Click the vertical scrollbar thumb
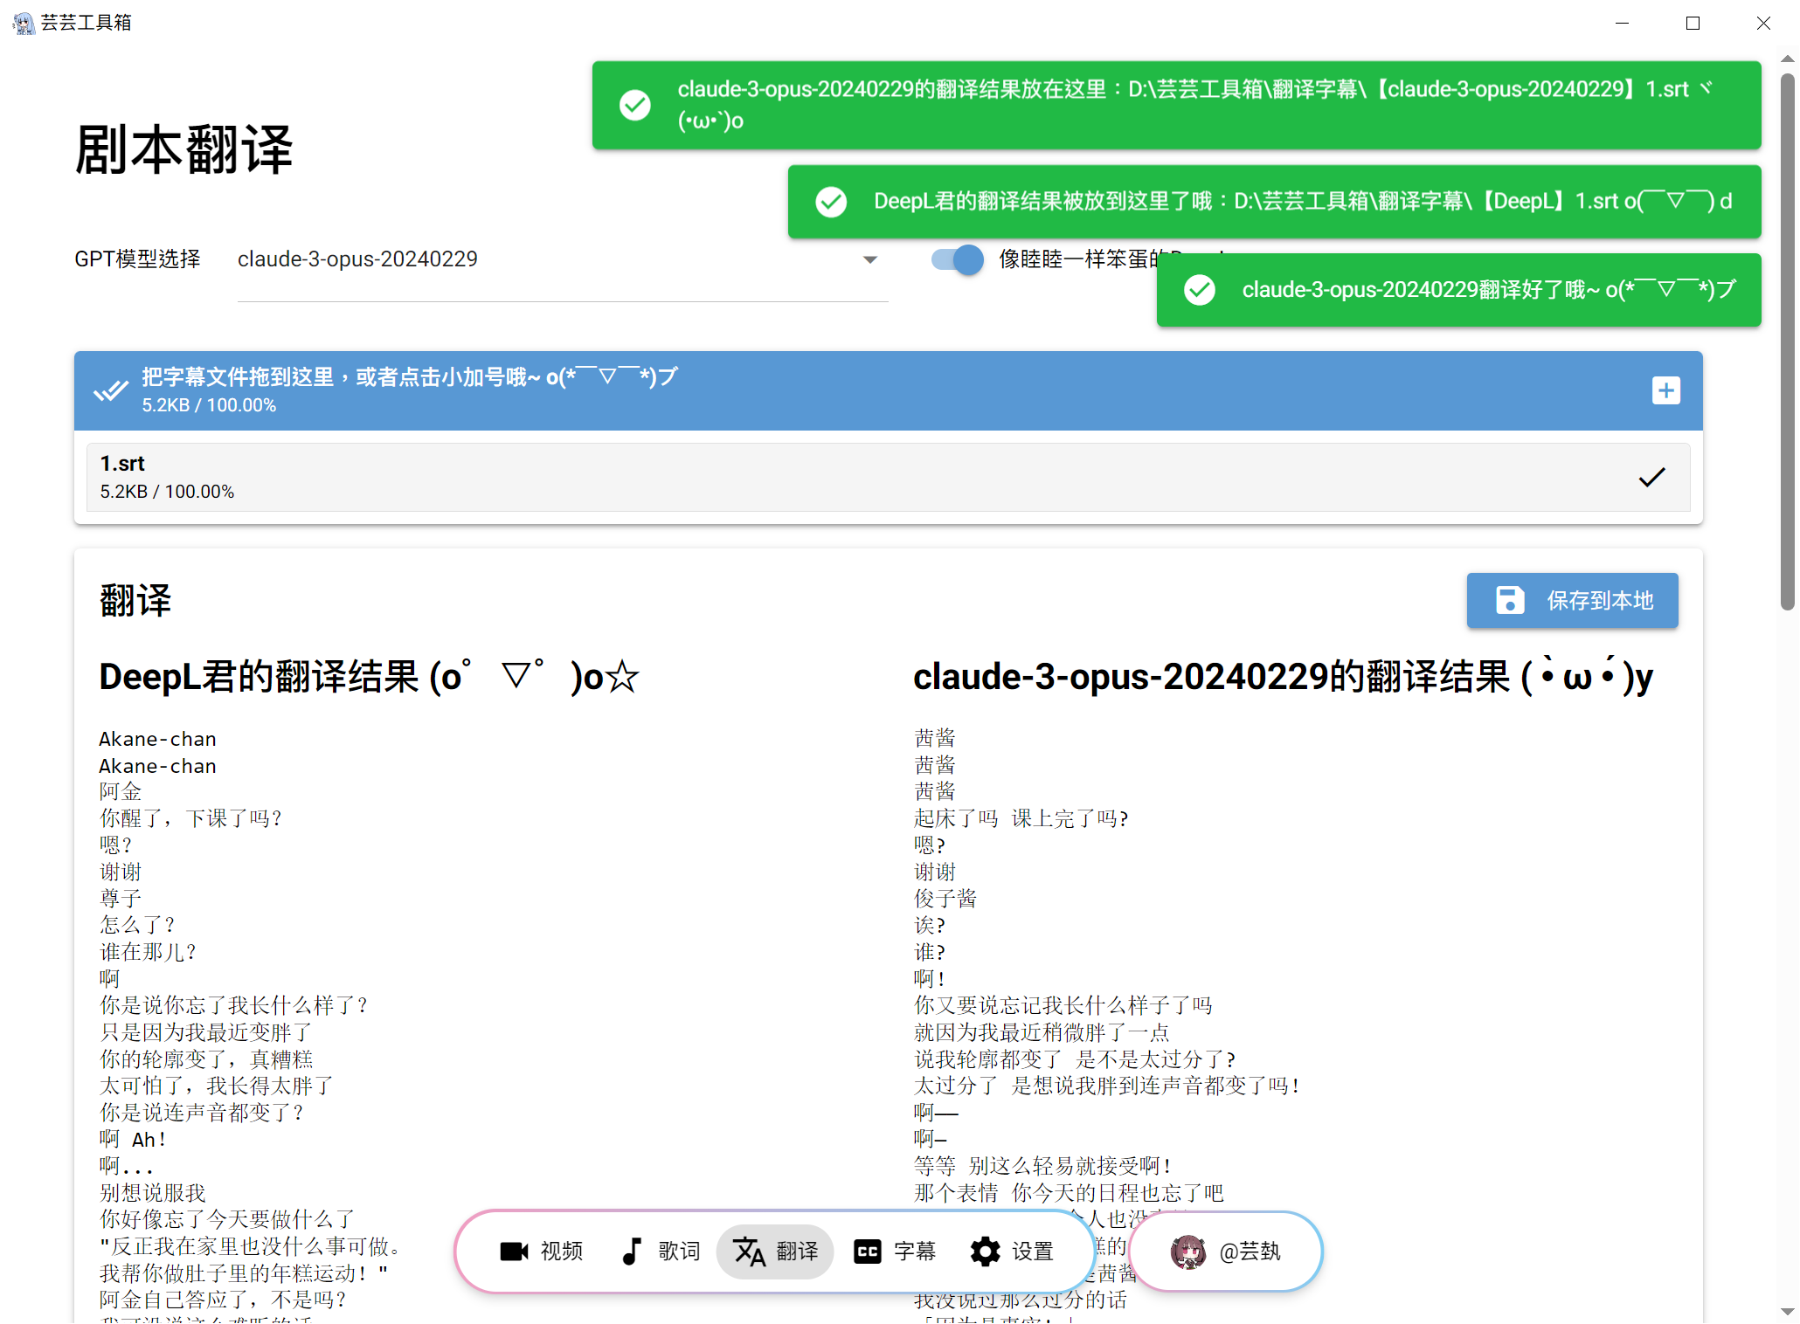Screen dimensions: 1800x1324 point(1787,341)
